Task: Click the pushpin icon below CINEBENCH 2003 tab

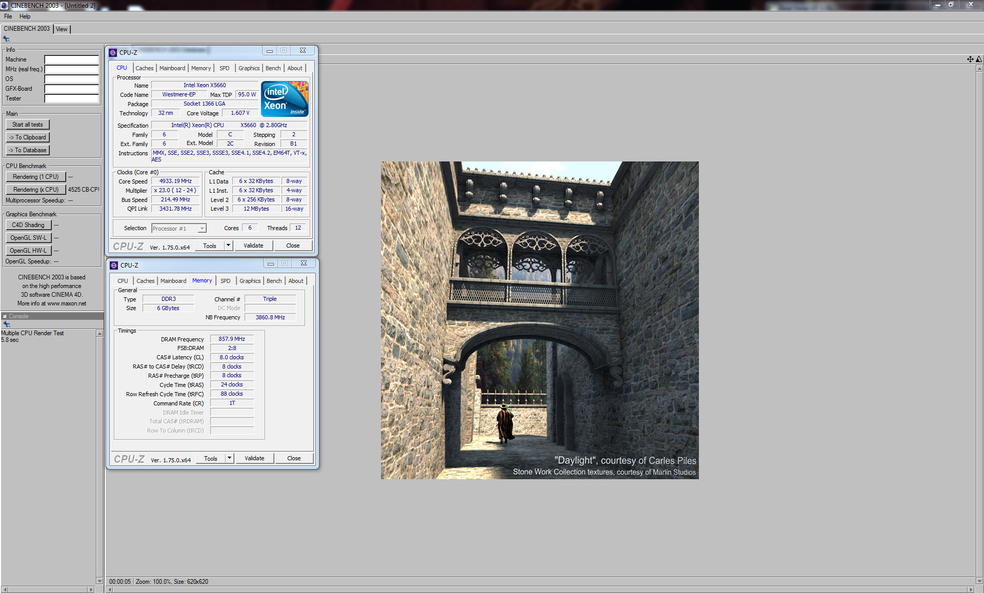Action: (6, 39)
